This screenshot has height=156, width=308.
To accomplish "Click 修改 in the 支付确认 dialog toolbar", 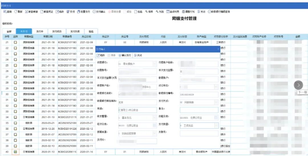I will (101, 55).
